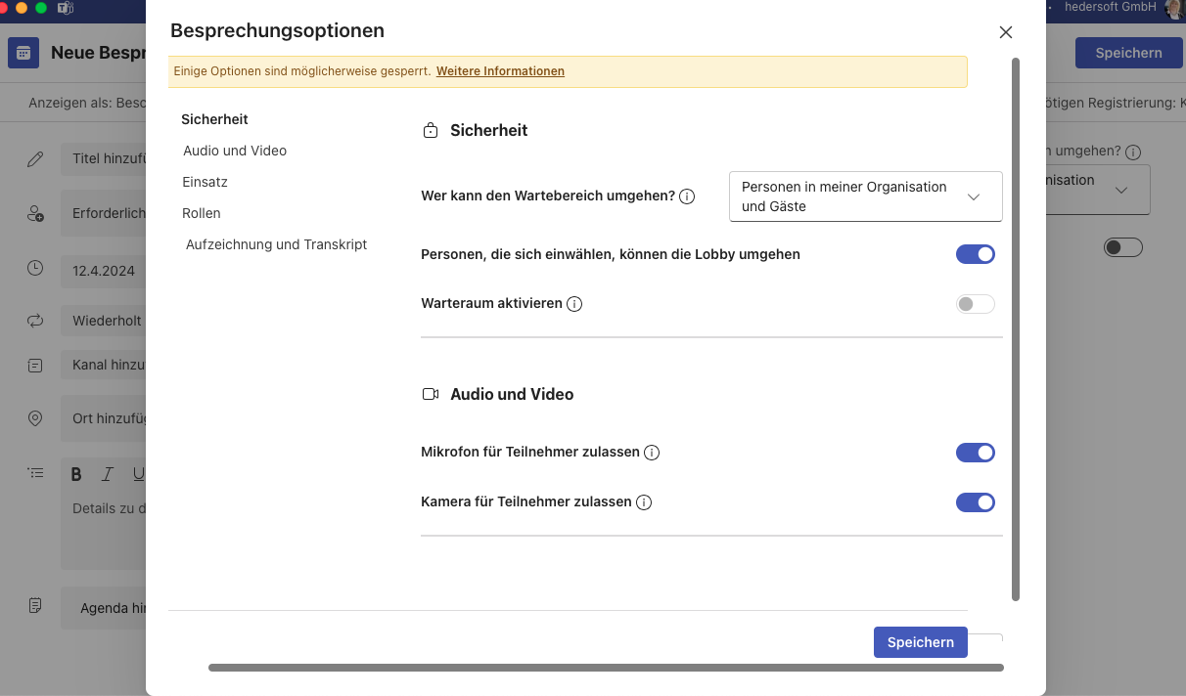Click the clock icon next to the date field
Viewport: 1186px width, 696px height.
[x=35, y=268]
